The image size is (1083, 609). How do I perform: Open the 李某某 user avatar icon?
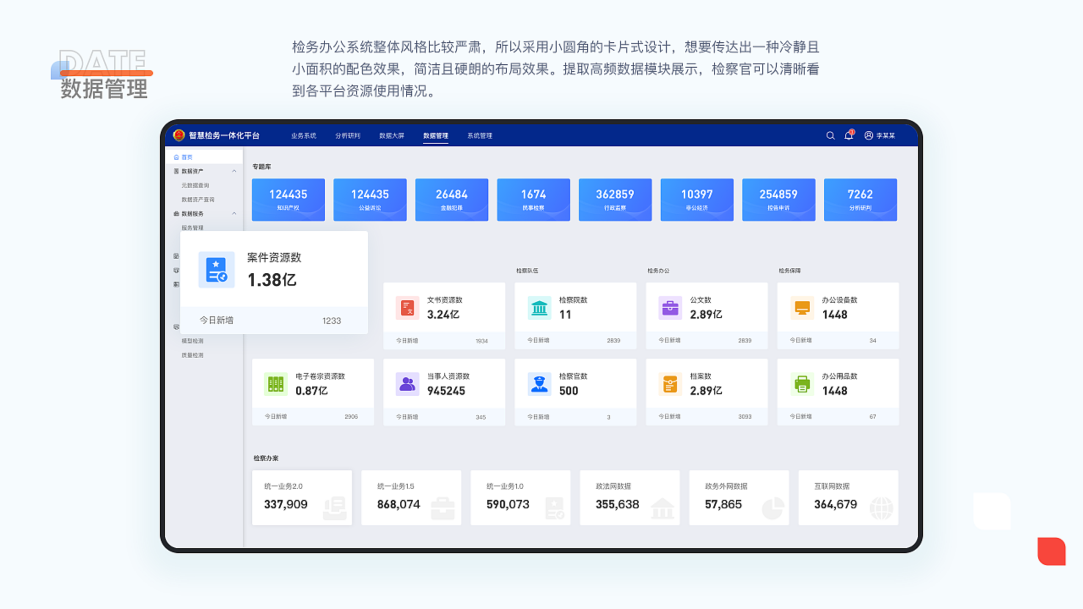pyautogui.click(x=869, y=135)
